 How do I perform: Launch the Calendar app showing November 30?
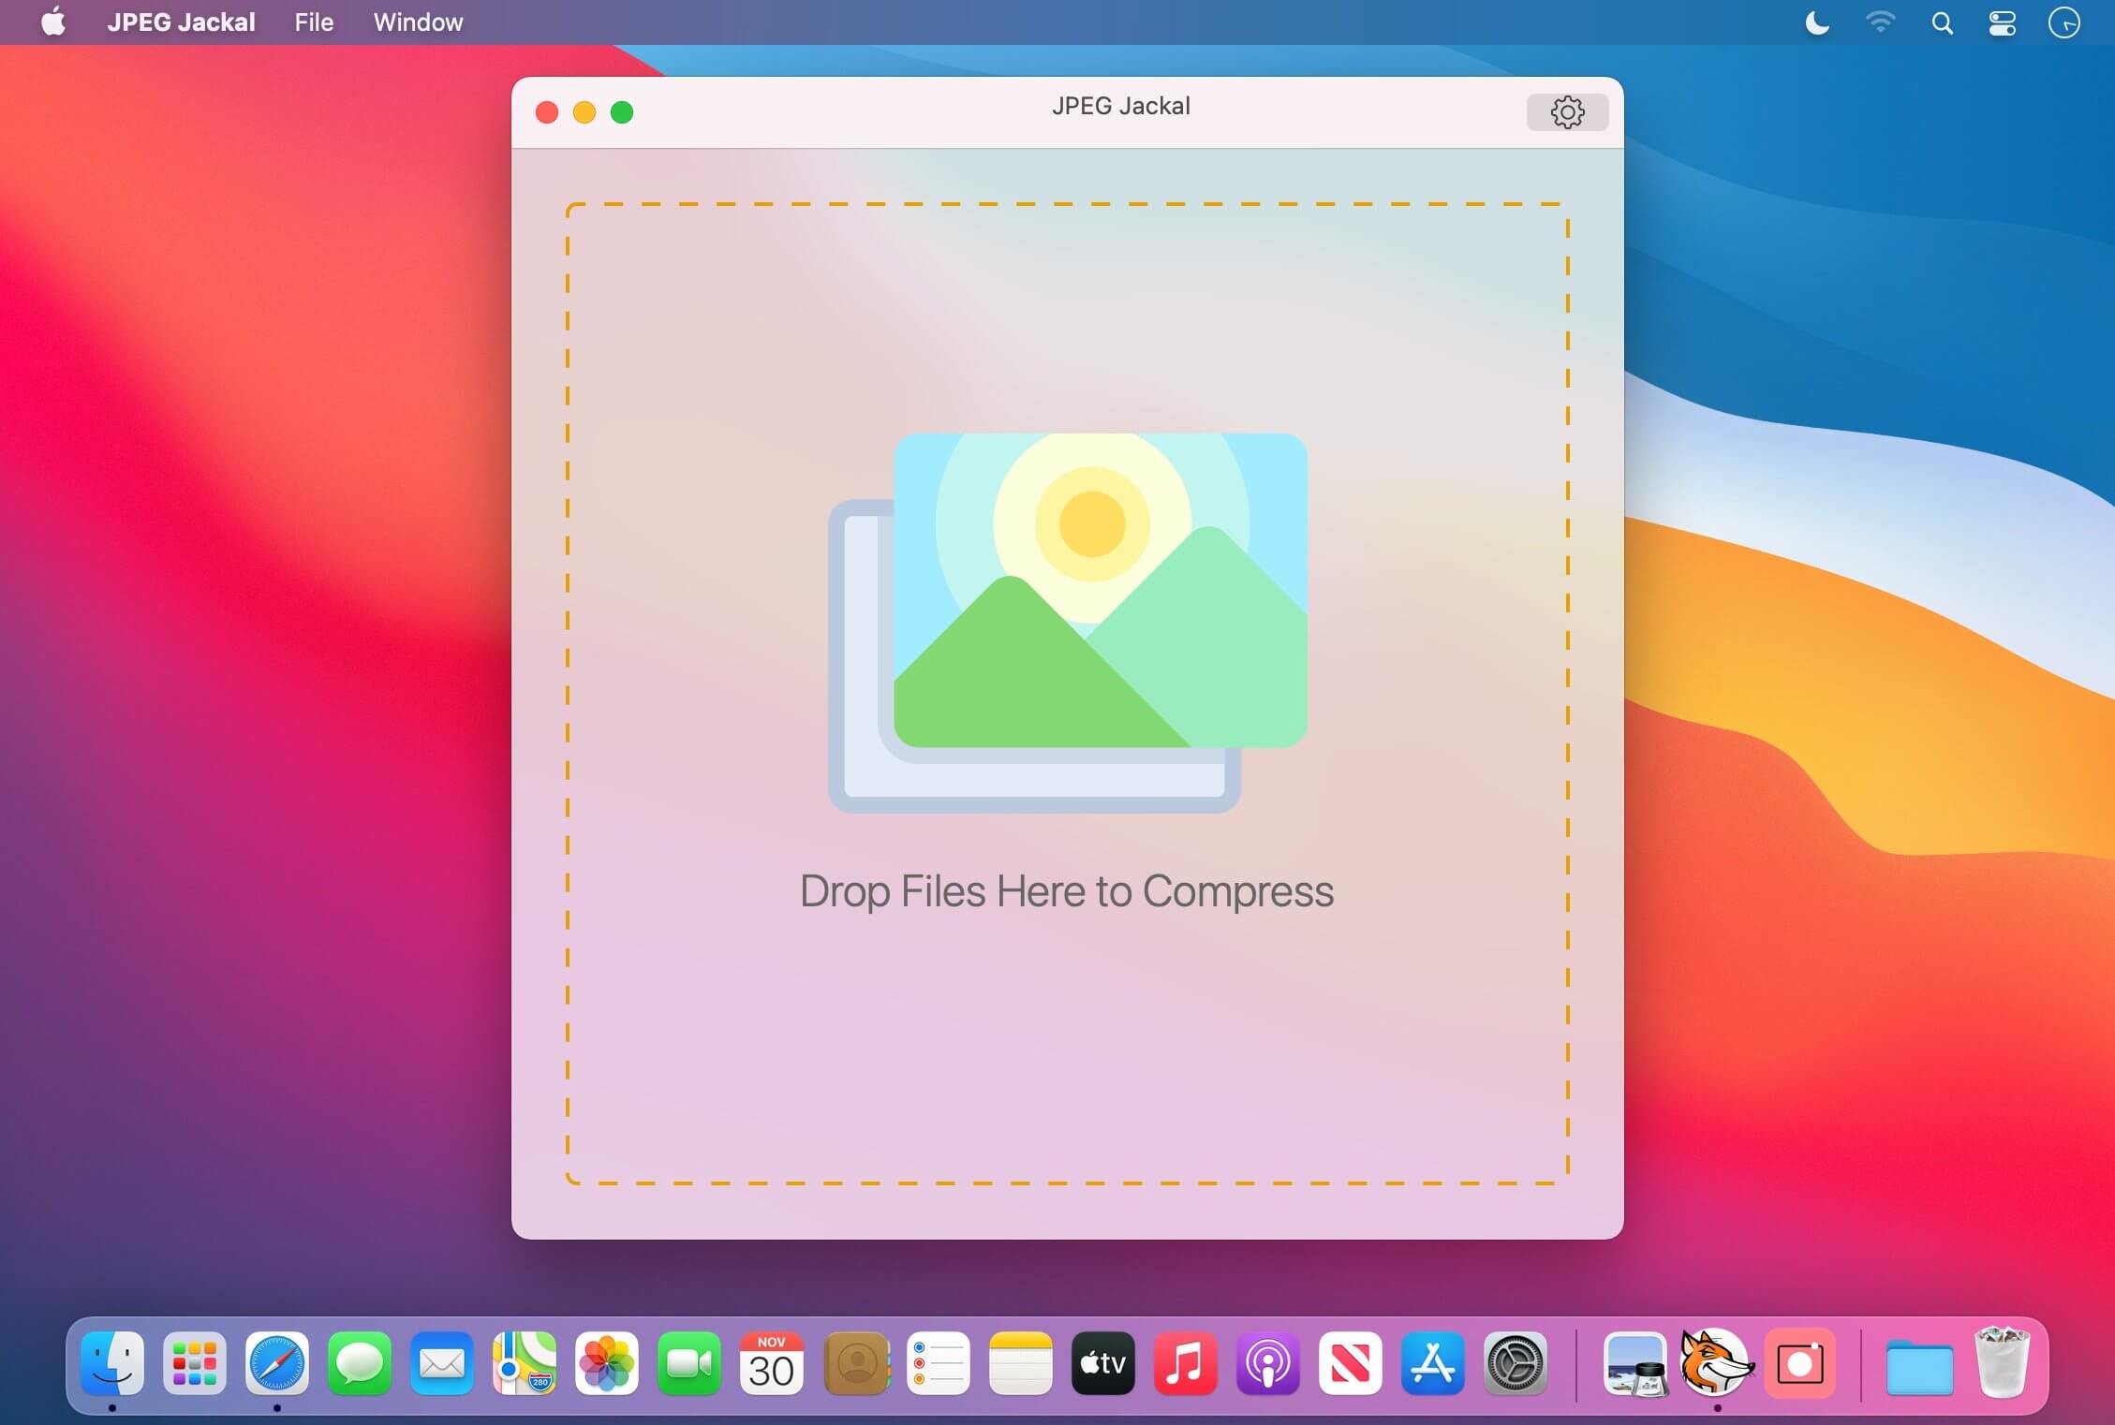(771, 1365)
